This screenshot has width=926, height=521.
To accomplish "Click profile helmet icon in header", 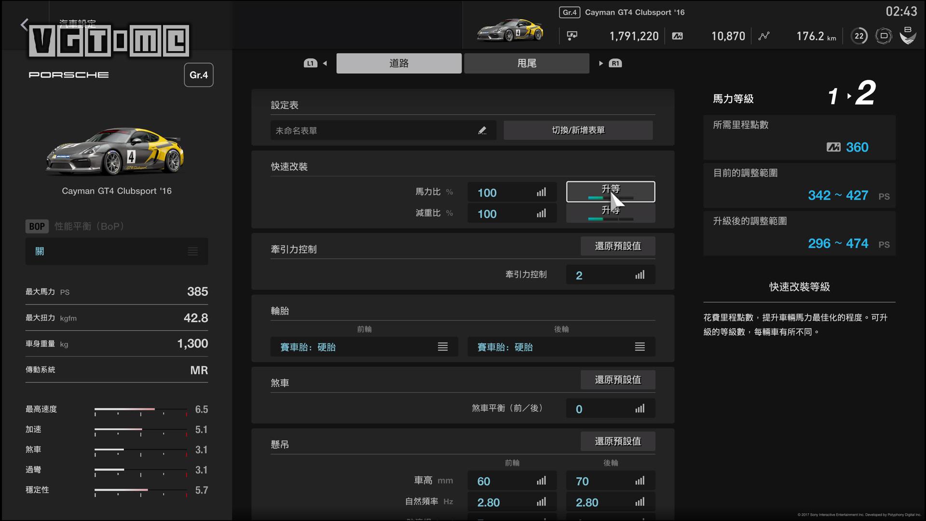I will 908,35.
